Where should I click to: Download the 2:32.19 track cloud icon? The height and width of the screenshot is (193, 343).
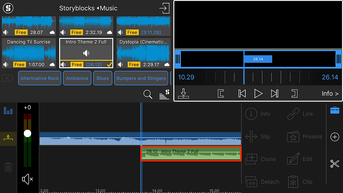pyautogui.click(x=109, y=32)
